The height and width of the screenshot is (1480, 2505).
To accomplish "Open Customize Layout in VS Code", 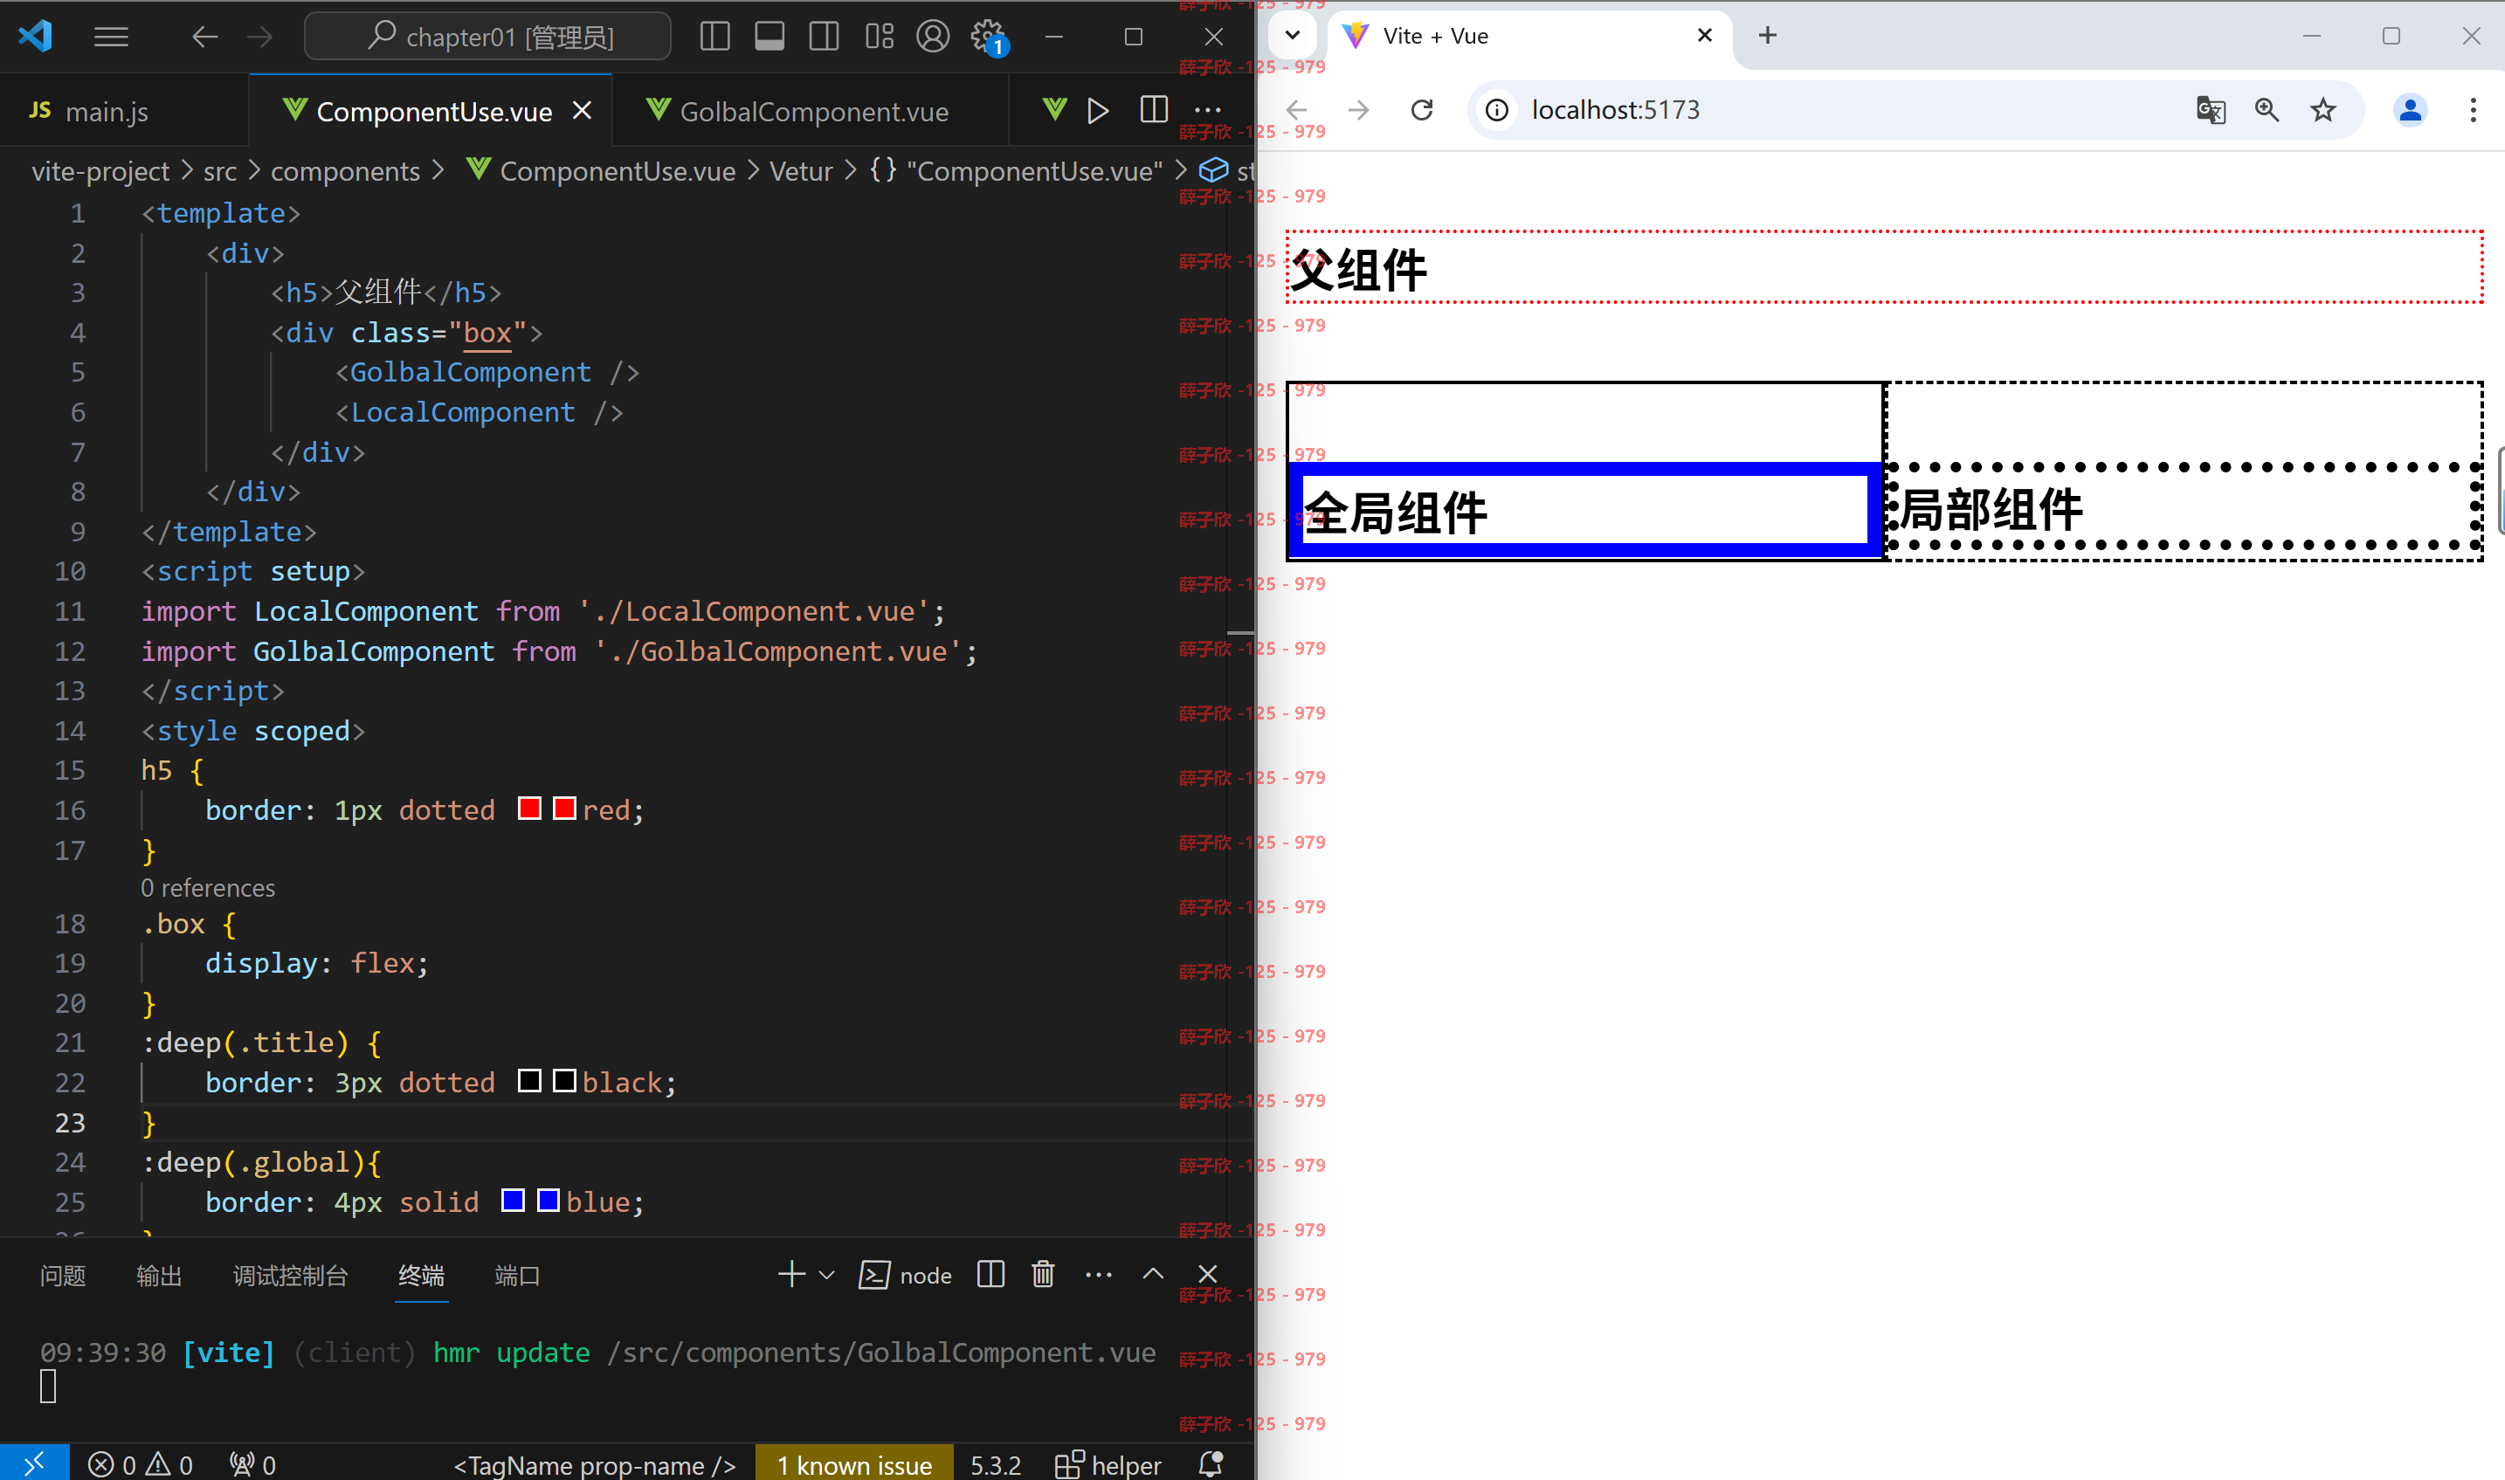I will tap(879, 37).
